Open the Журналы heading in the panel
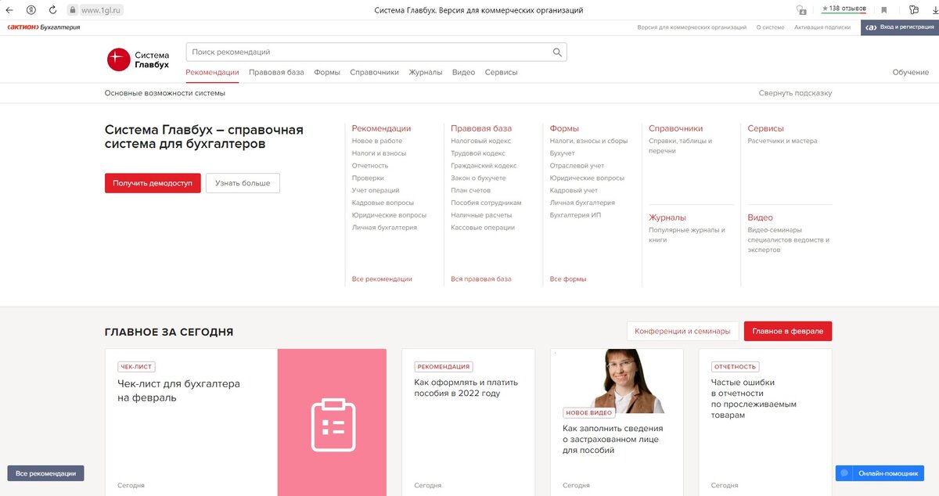Screen dimensions: 939x496 point(667,217)
